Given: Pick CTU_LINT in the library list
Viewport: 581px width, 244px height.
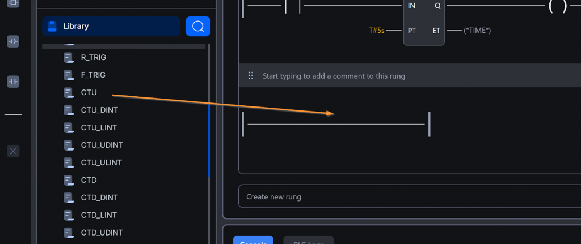Looking at the screenshot, I should tap(99, 127).
